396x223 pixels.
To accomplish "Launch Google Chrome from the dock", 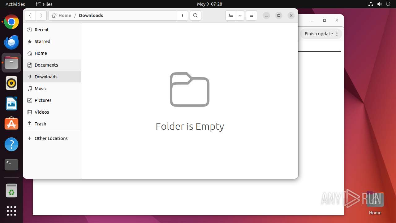I will tap(11, 22).
